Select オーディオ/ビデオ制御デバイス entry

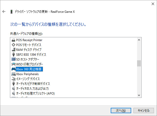point(33,84)
